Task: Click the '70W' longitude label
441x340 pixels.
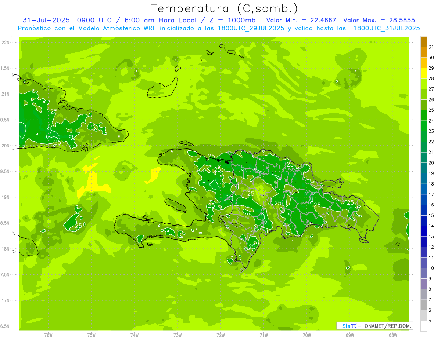Action: point(307,335)
